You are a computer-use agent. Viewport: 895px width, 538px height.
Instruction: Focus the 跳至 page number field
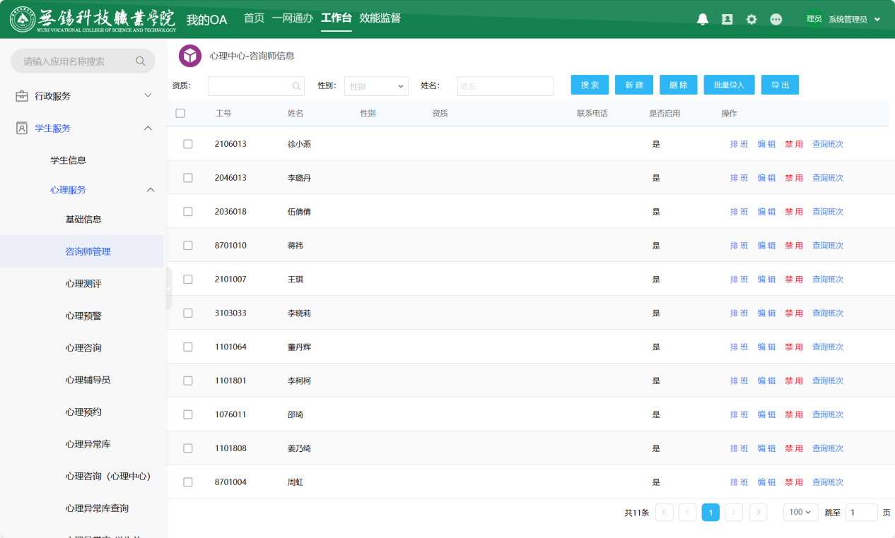(x=862, y=513)
